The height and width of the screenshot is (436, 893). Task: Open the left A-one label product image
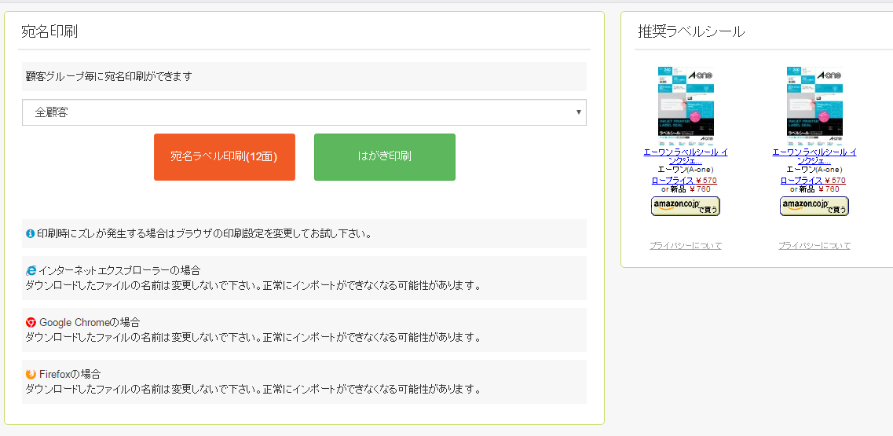coord(686,105)
